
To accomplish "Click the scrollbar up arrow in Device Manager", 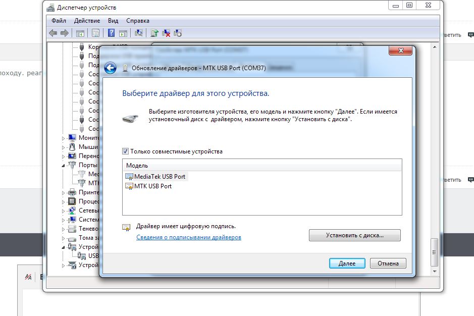I will point(435,47).
